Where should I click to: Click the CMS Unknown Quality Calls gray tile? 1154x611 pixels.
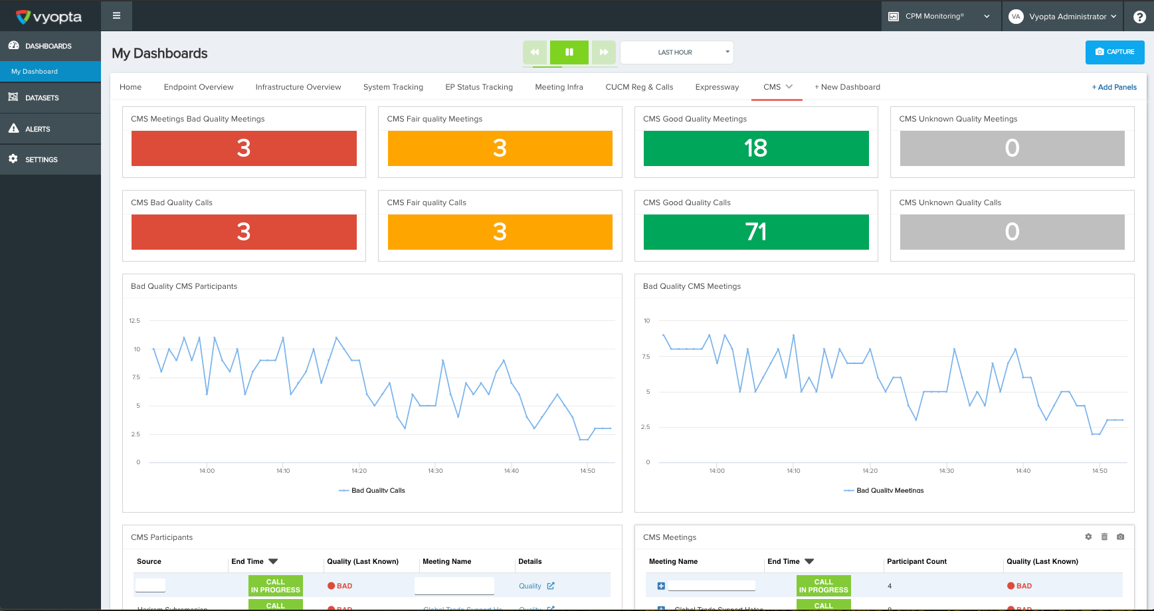coord(1012,232)
